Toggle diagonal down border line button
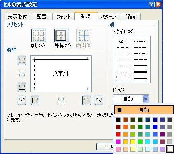This screenshot has width=174, height=154. 99,100
